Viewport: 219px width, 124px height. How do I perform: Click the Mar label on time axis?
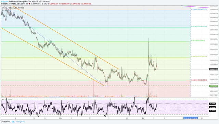tap(61, 118)
